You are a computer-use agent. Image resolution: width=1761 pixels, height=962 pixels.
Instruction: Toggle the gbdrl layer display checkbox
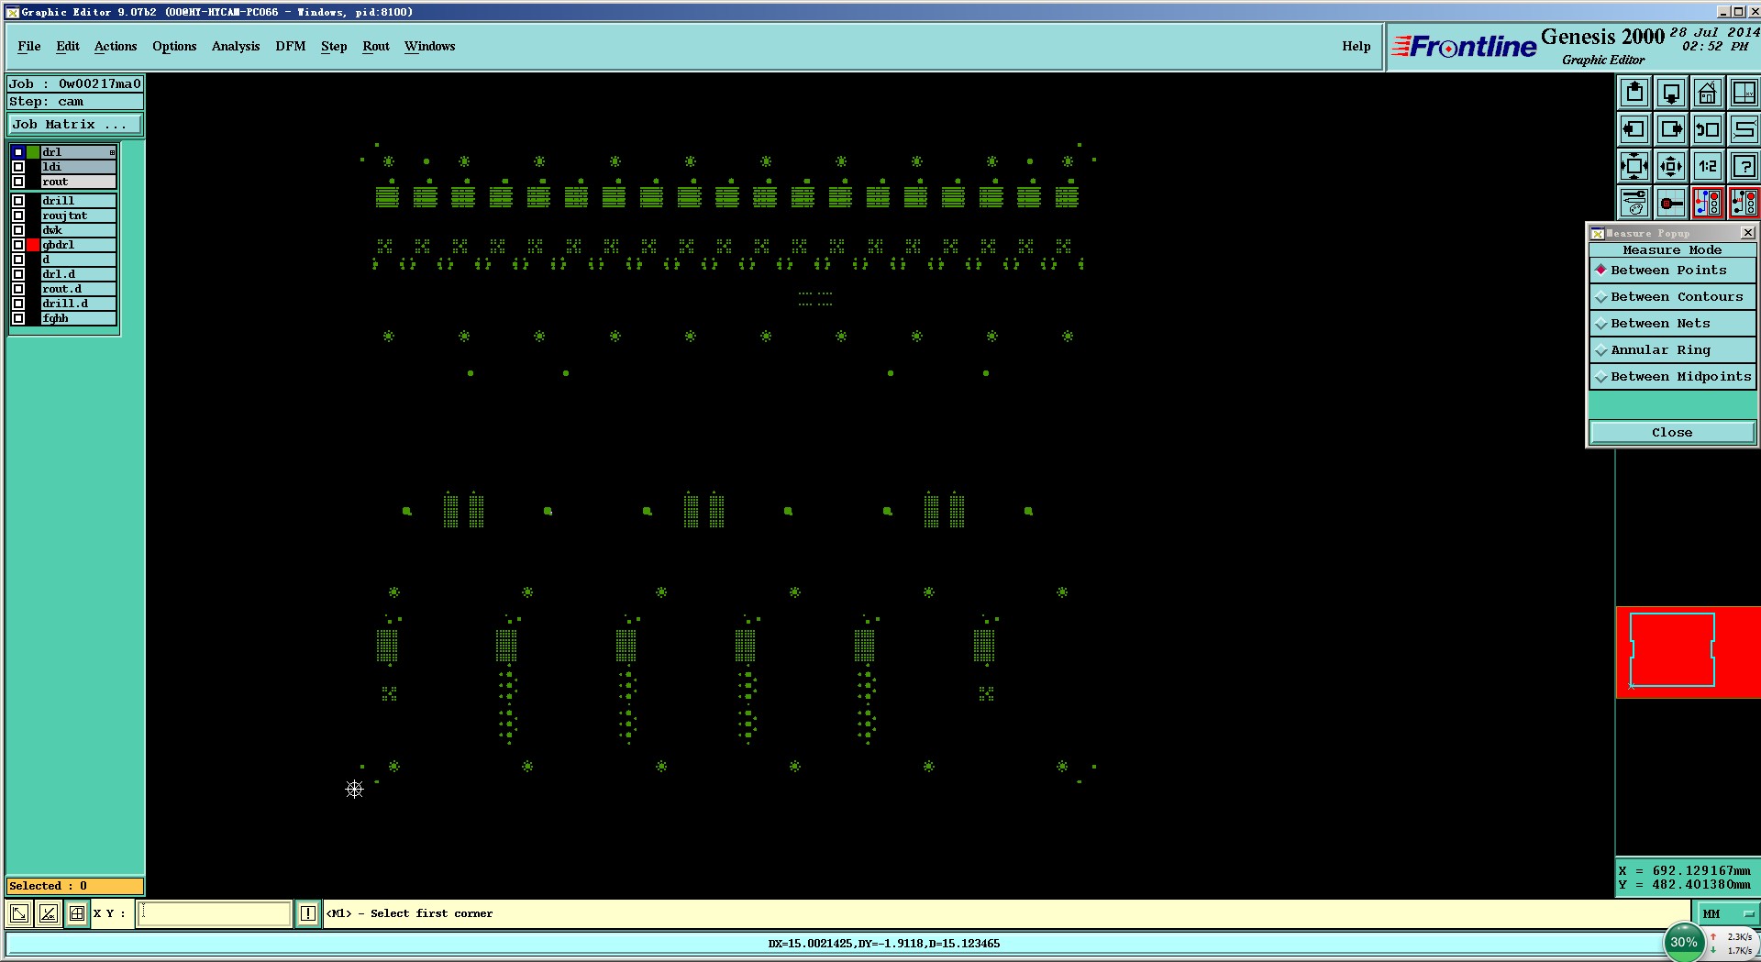click(18, 245)
